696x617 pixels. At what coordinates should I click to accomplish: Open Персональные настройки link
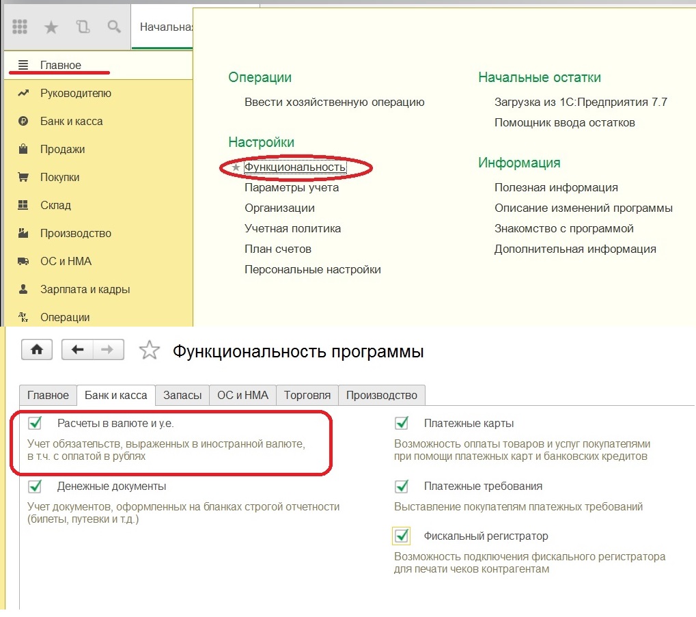313,269
